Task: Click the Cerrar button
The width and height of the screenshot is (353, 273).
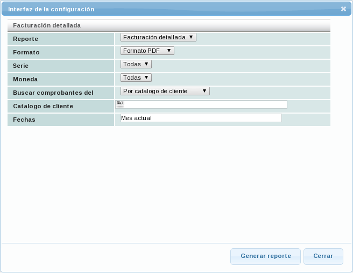Action: pos(323,256)
